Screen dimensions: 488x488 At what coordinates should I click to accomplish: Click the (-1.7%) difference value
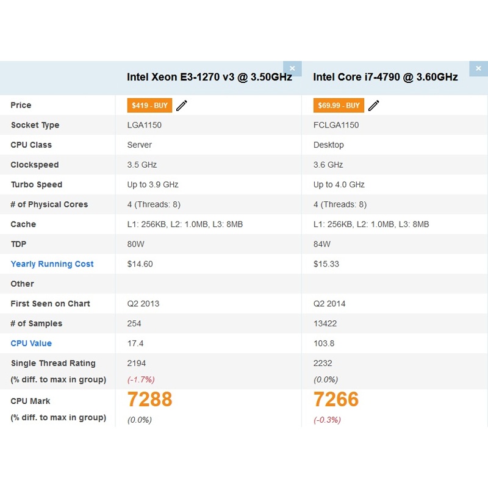pos(141,379)
